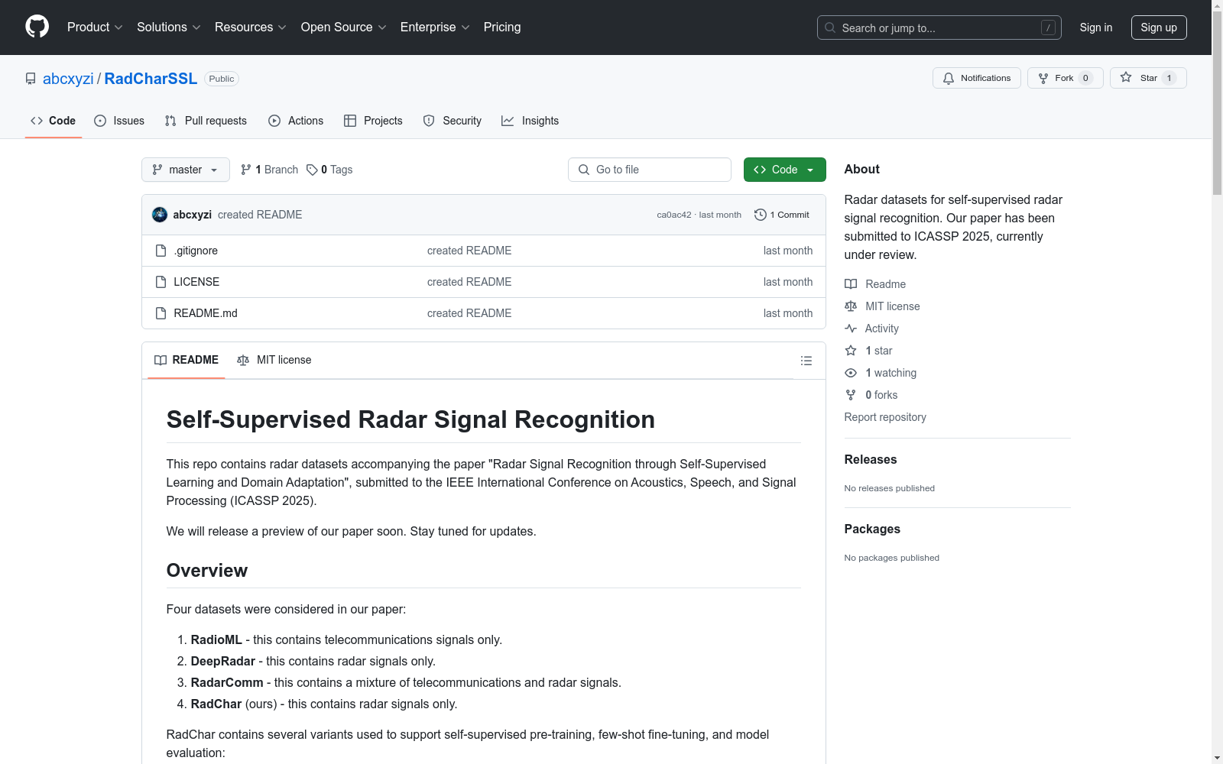Expand the Product menu

click(95, 27)
